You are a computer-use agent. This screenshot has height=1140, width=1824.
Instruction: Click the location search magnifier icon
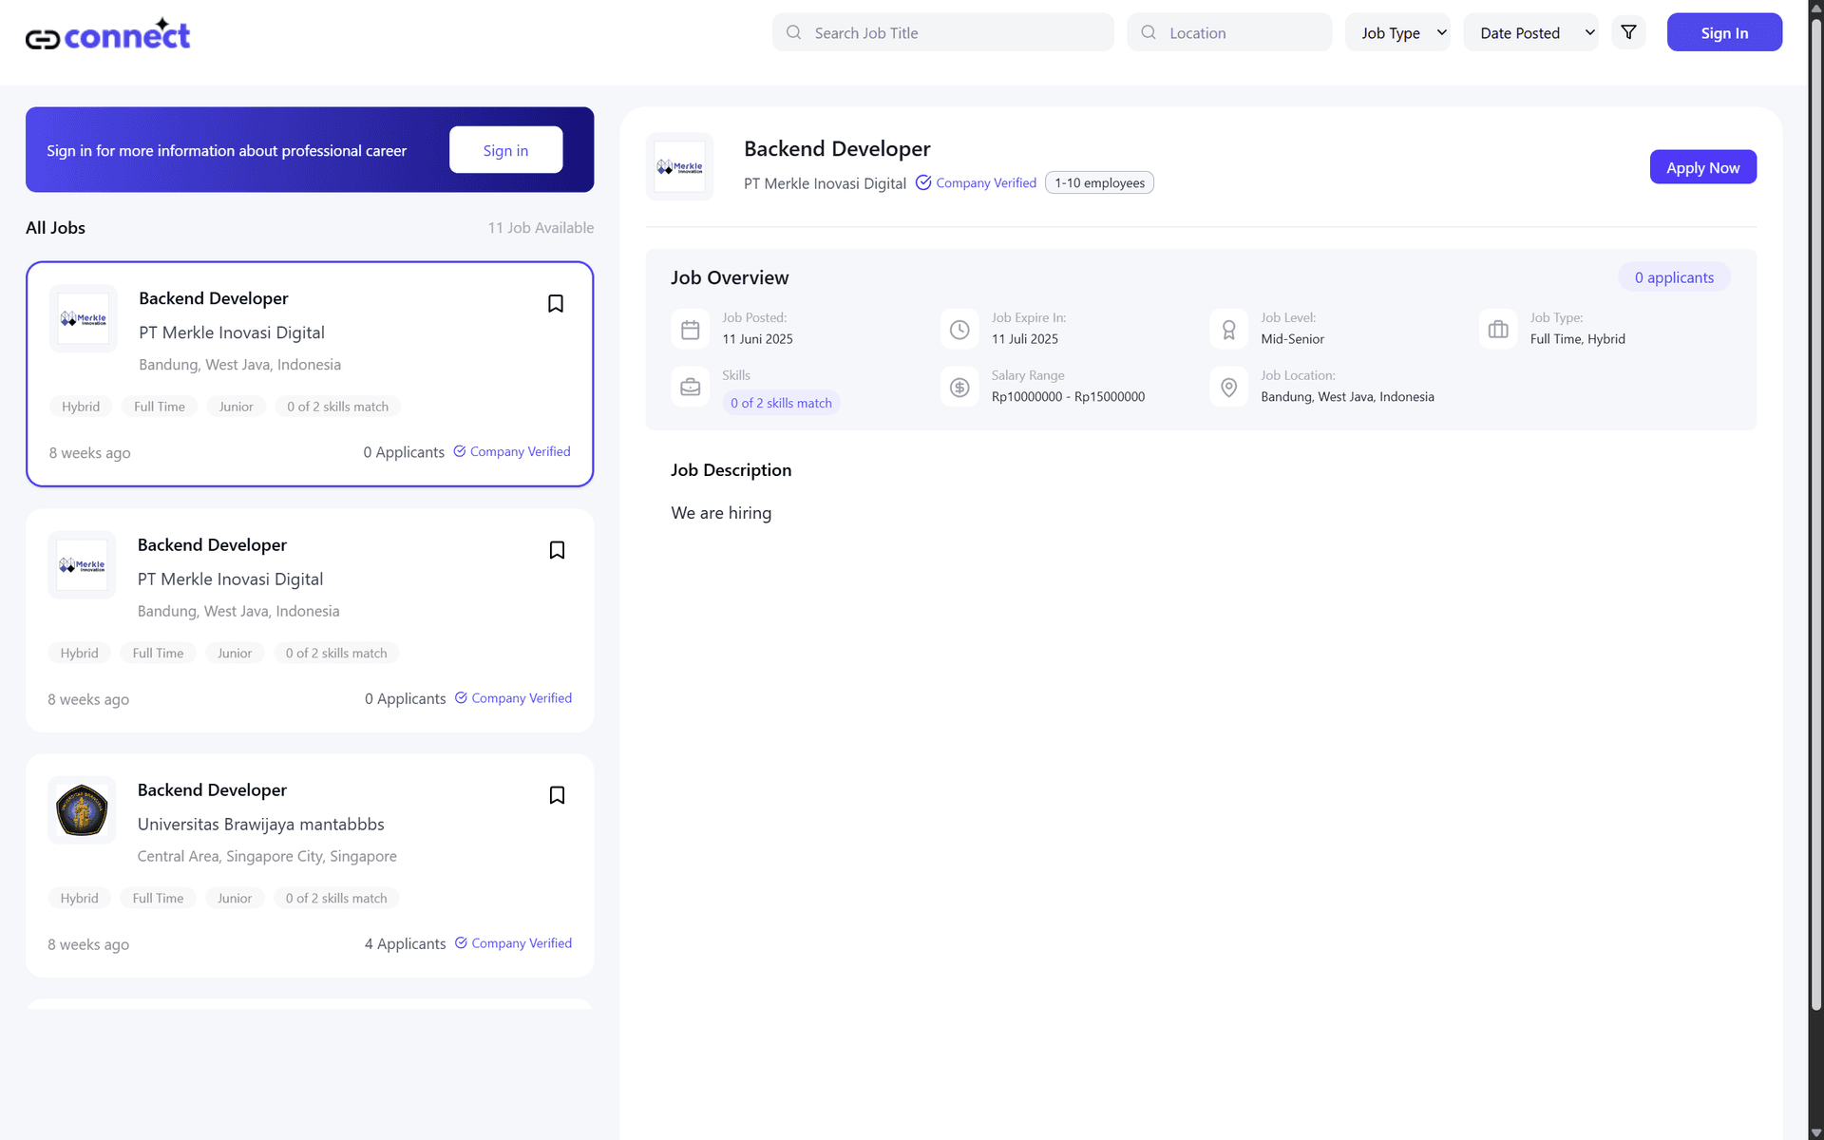1149,32
